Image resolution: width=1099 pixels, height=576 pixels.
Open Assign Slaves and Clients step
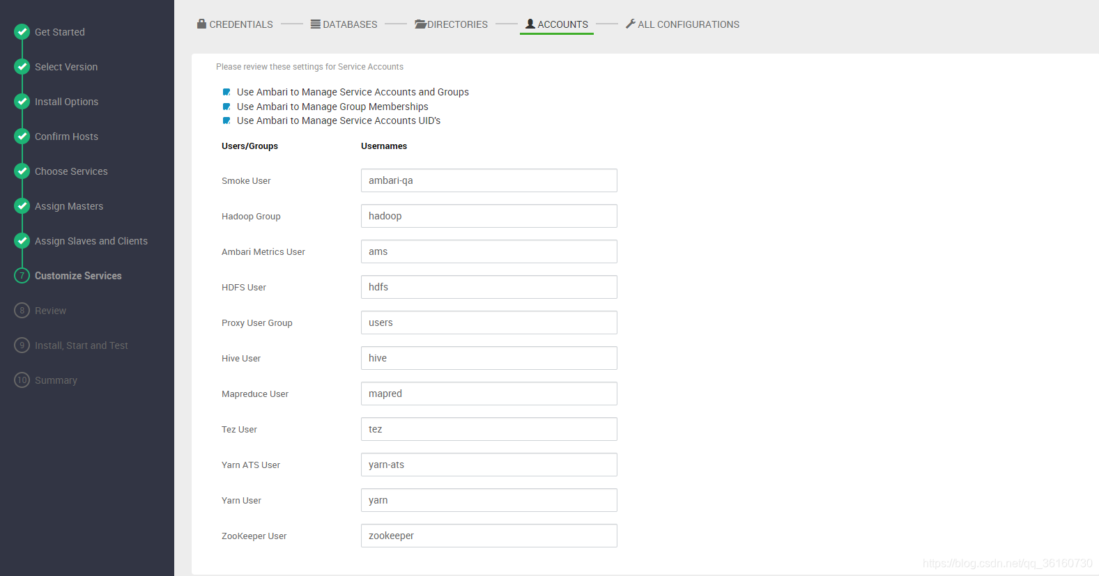91,241
